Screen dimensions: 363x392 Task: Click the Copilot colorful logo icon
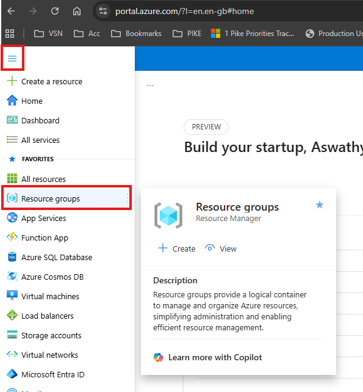point(159,357)
